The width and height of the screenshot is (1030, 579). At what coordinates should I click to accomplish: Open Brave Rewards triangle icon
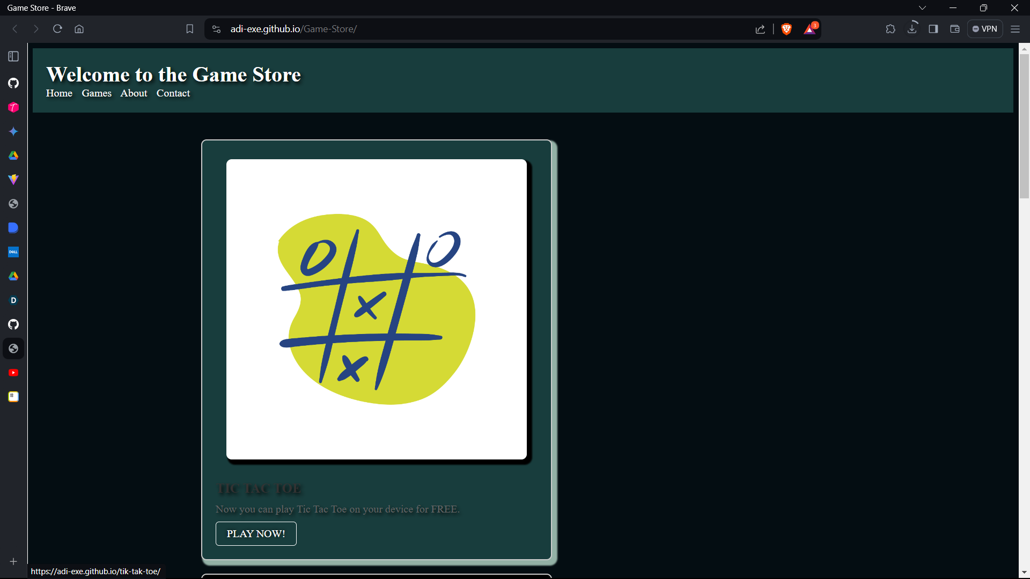(810, 29)
